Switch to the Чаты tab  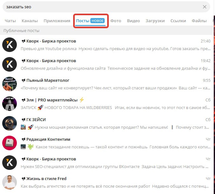click(x=10, y=21)
